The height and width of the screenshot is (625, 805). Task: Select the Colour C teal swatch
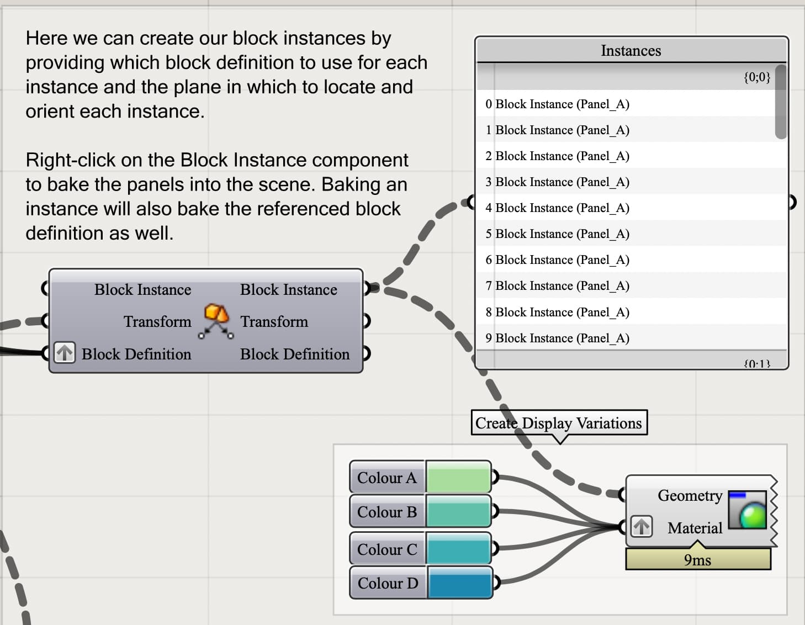(458, 548)
